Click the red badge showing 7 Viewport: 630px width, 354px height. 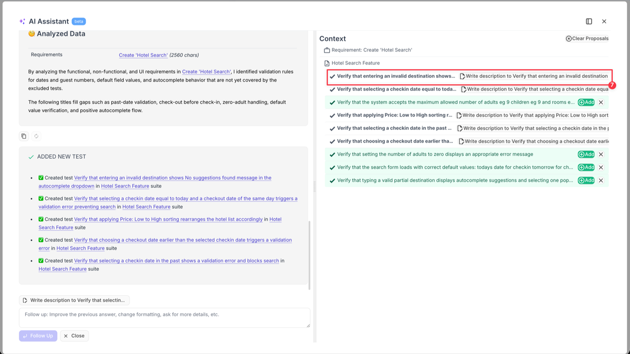pos(612,85)
